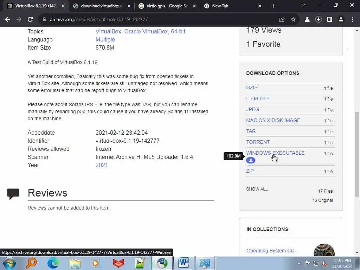
Task: Click the Action Center flag tray icon
Action: click(307, 263)
